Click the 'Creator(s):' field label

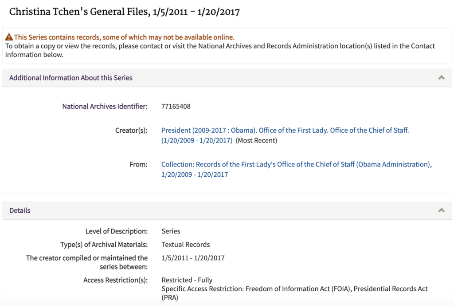pos(131,131)
